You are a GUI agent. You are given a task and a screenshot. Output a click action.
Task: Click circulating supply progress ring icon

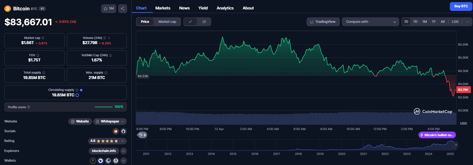[77, 95]
